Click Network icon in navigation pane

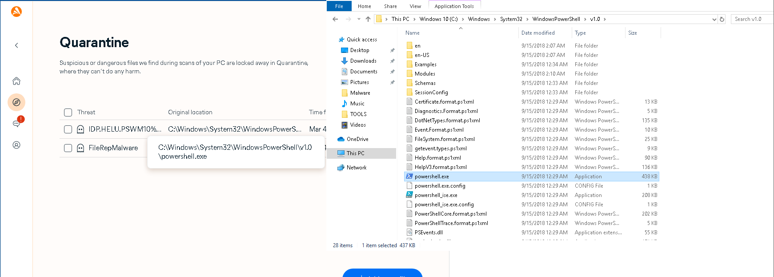(x=341, y=168)
